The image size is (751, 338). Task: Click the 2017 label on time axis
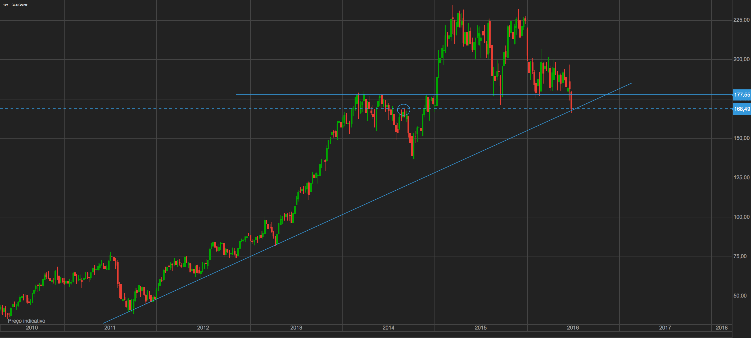[x=665, y=328]
